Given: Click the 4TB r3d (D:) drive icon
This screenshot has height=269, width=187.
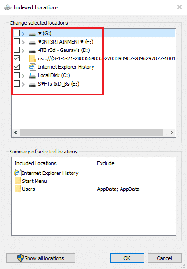Looking at the screenshot, I should click(32, 51).
